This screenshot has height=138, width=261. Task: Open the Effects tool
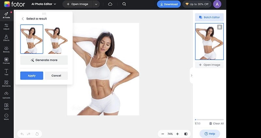[x=6, y=38]
